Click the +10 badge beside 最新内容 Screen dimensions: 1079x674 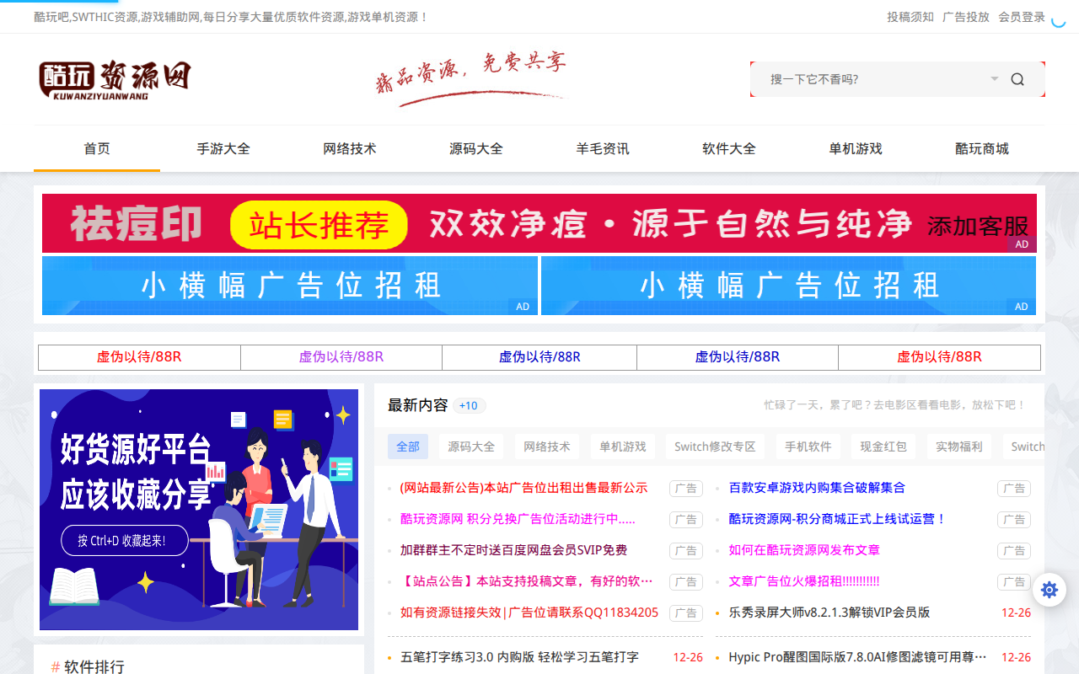pos(469,405)
